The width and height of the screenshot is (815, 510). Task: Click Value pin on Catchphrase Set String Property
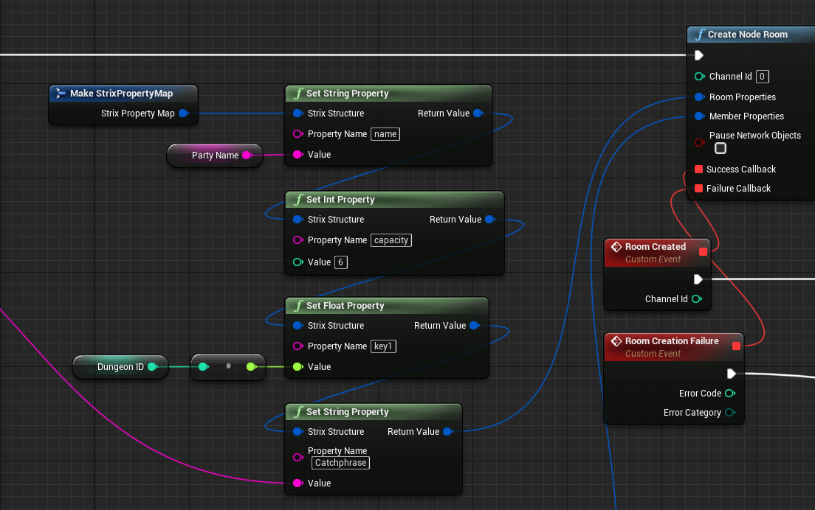298,483
